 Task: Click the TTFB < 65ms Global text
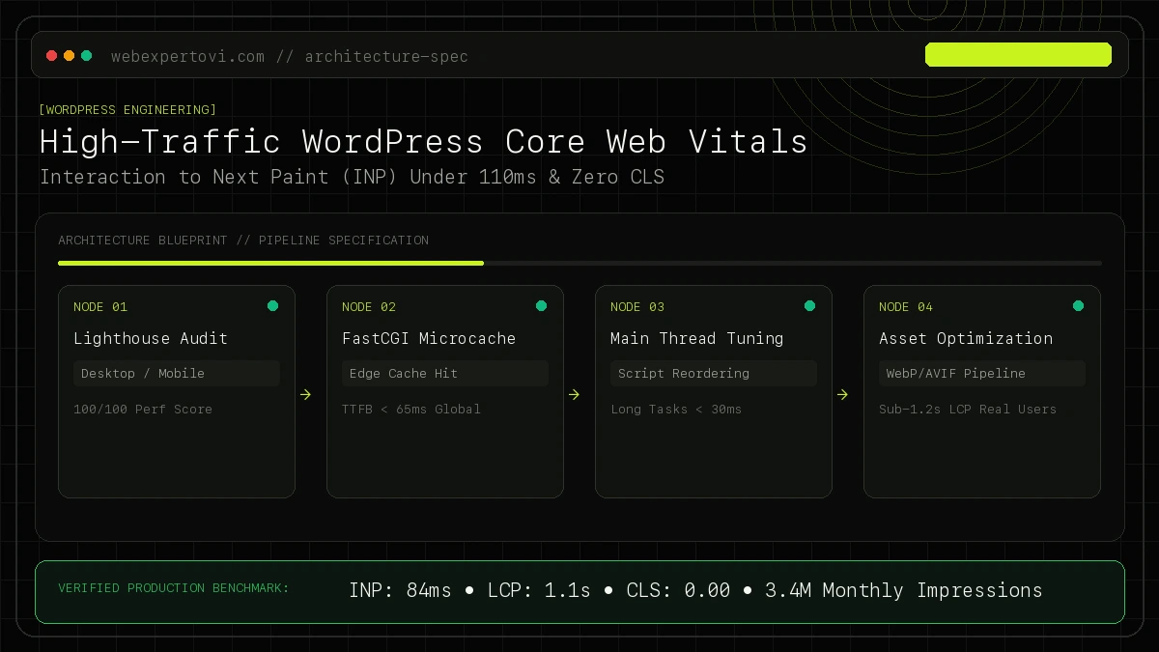coord(411,410)
